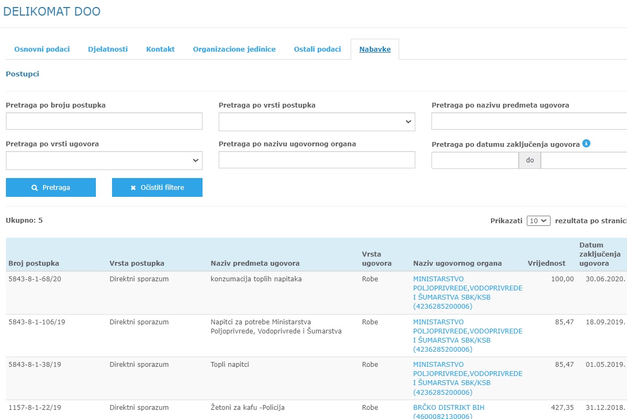This screenshot has width=627, height=419.
Task: Click the info icon beside date search label
Action: click(587, 144)
